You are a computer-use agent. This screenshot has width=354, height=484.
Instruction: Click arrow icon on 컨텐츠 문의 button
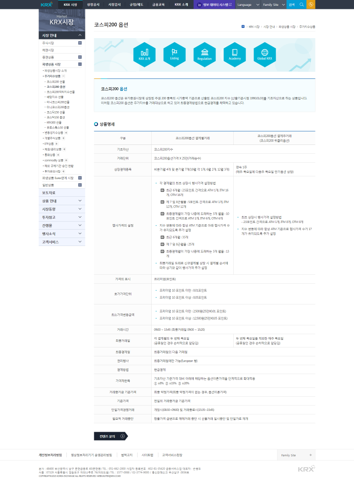tap(123, 436)
